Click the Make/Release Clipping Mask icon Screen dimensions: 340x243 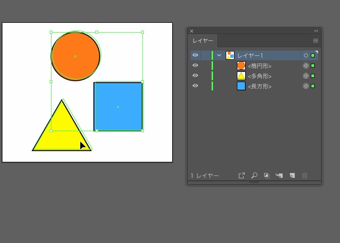coord(267,175)
